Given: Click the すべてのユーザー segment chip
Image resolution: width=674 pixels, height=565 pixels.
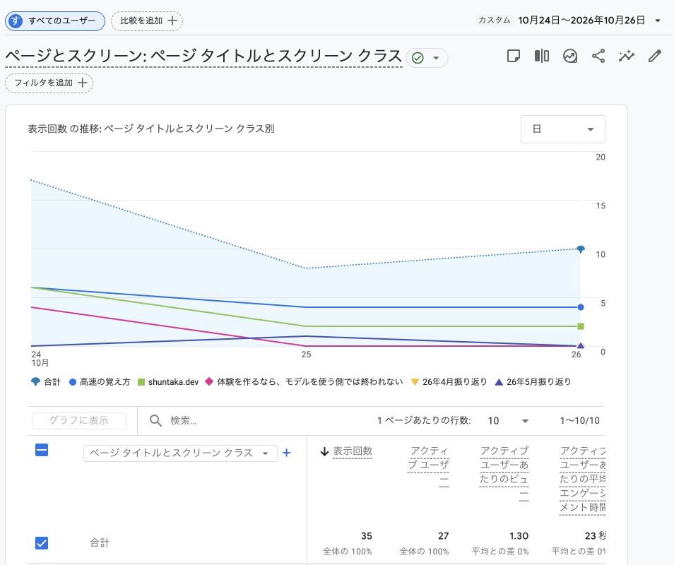Looking at the screenshot, I should click(x=55, y=20).
